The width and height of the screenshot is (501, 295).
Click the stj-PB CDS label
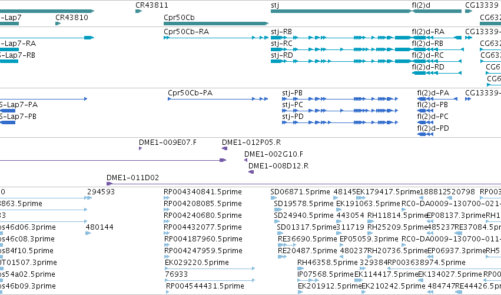[292, 93]
